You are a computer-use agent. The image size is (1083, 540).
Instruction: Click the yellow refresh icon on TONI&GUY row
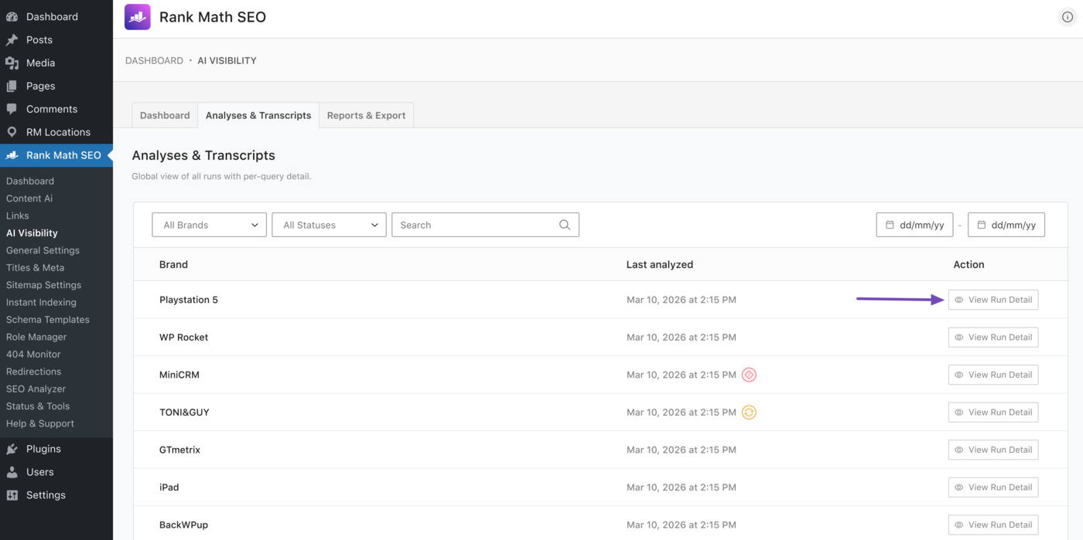pos(749,413)
